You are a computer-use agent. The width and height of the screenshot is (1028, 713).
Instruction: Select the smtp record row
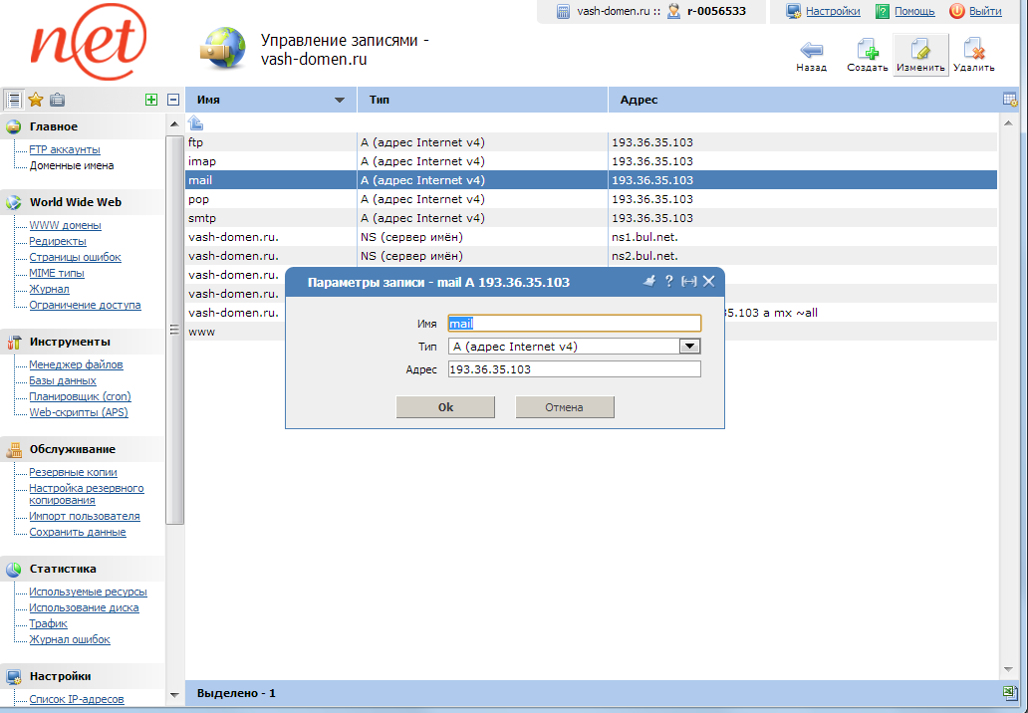pyautogui.click(x=269, y=217)
